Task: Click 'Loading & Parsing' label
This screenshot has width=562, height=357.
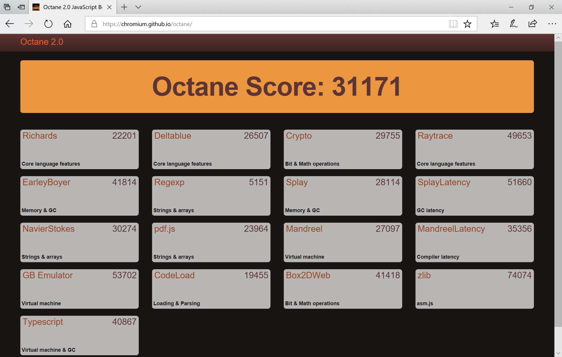Action: [x=177, y=303]
